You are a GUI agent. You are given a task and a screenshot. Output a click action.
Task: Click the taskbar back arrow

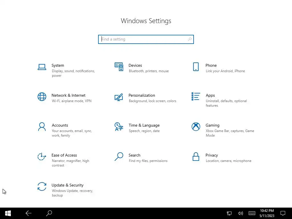[29, 213]
